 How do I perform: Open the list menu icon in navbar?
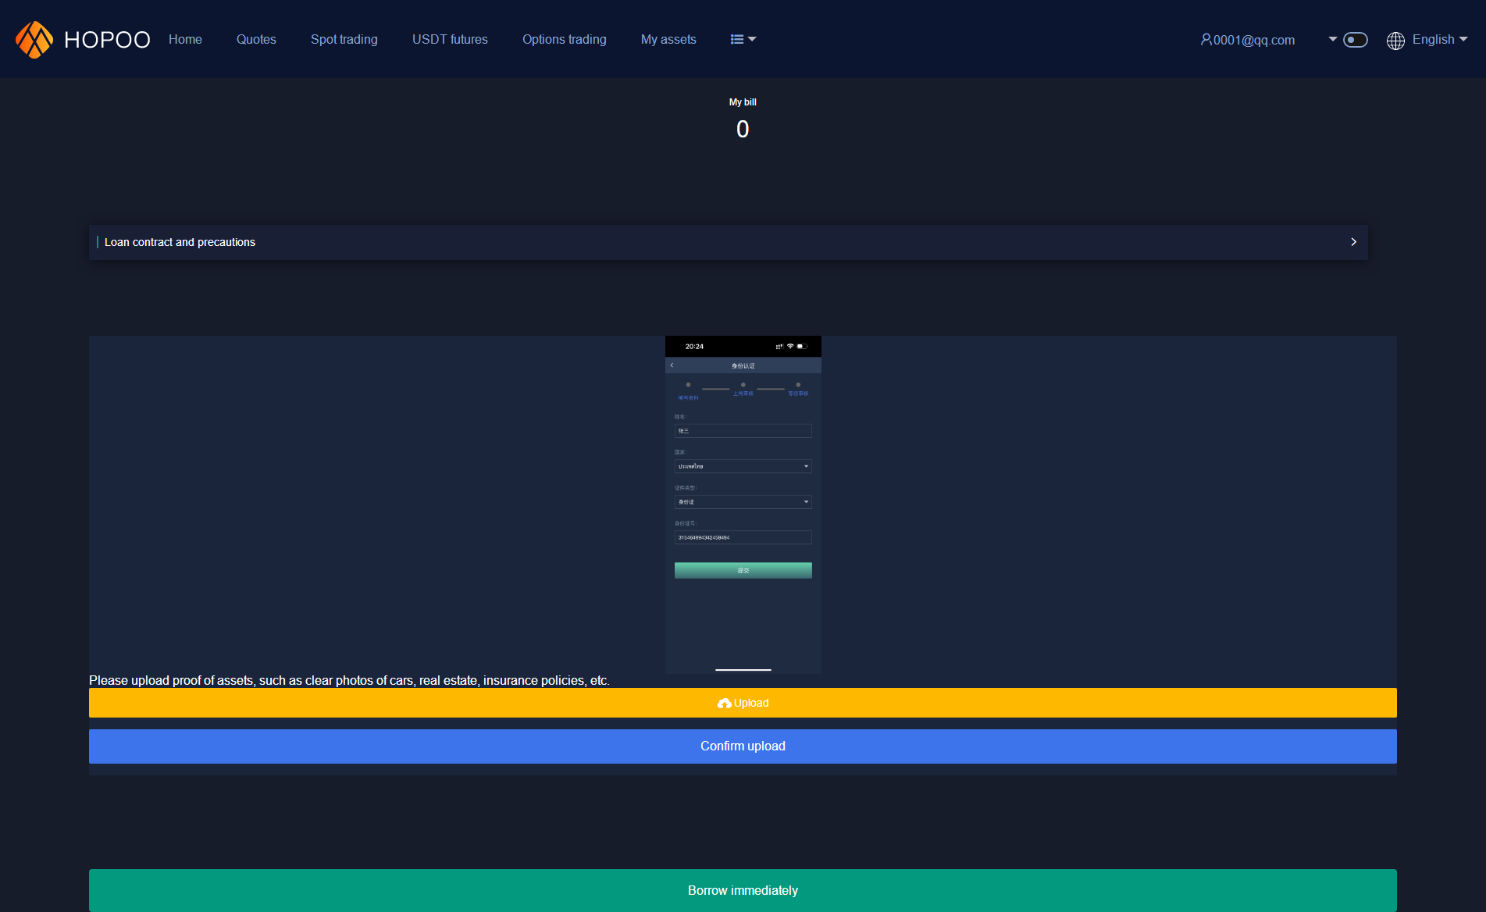tap(743, 39)
